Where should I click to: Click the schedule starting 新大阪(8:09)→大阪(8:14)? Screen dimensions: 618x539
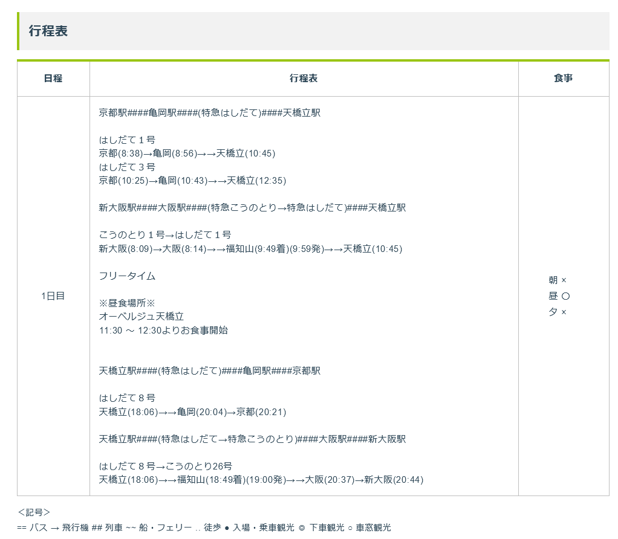[250, 249]
